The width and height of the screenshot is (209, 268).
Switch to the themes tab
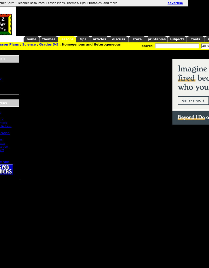pos(49,39)
